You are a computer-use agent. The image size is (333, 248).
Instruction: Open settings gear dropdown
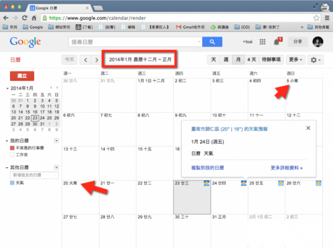pyautogui.click(x=316, y=60)
